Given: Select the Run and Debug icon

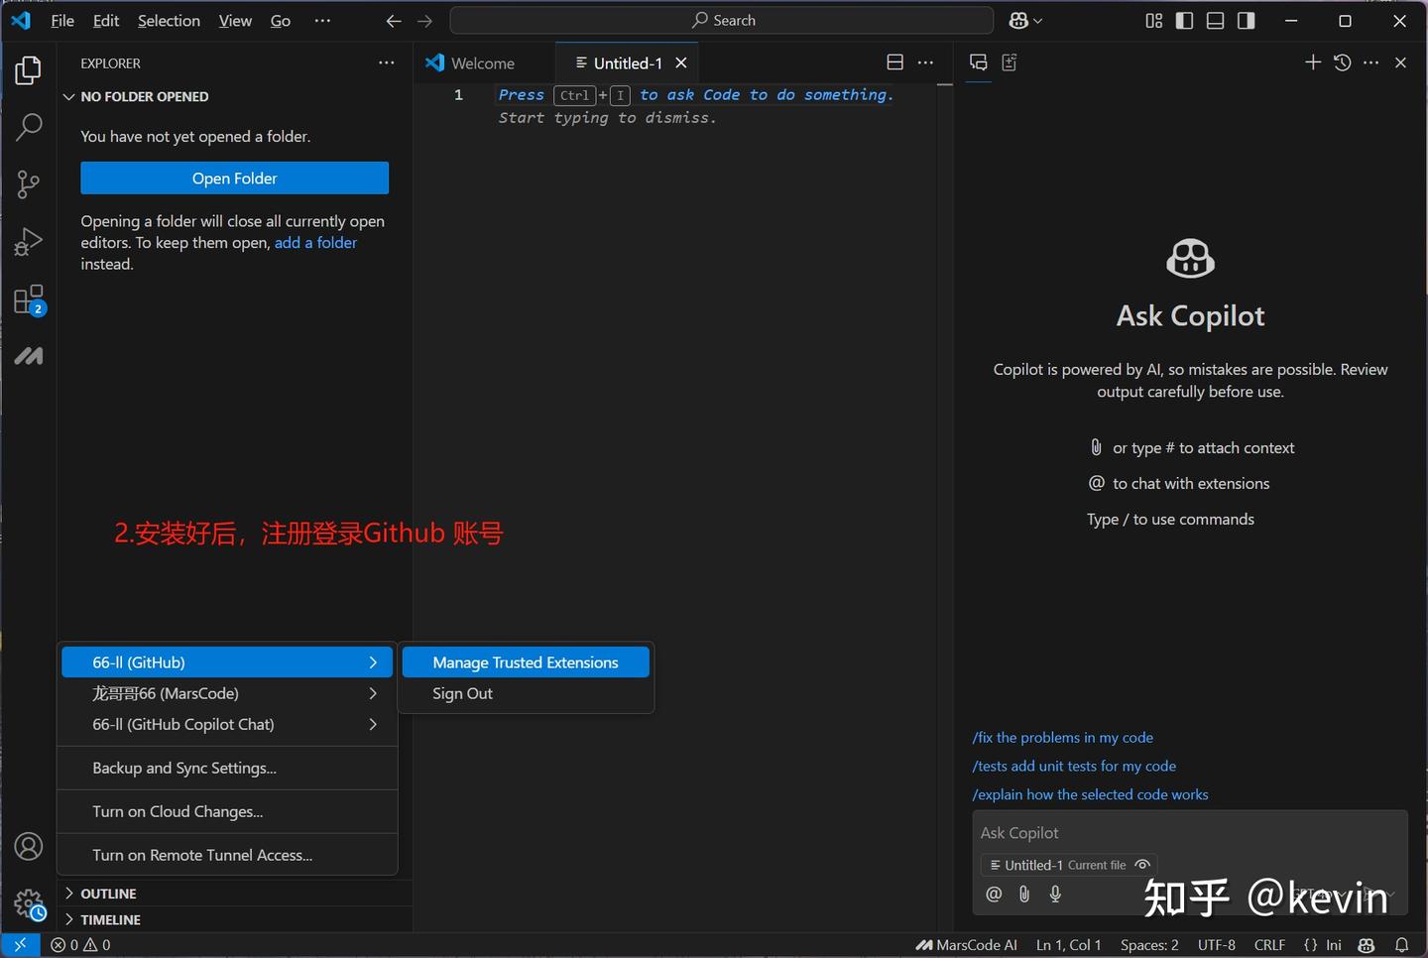Looking at the screenshot, I should click(28, 241).
